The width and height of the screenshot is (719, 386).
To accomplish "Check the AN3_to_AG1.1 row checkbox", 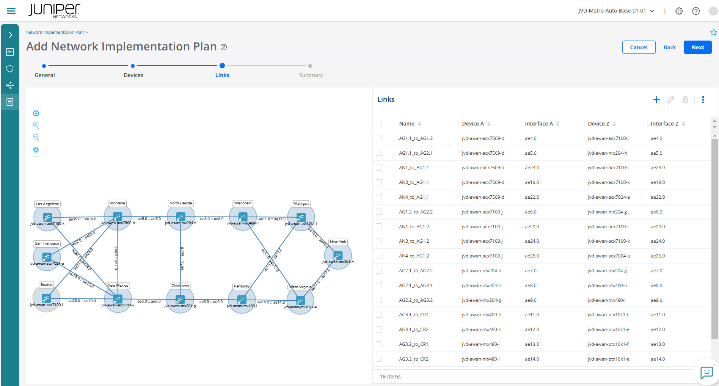I will click(x=379, y=182).
